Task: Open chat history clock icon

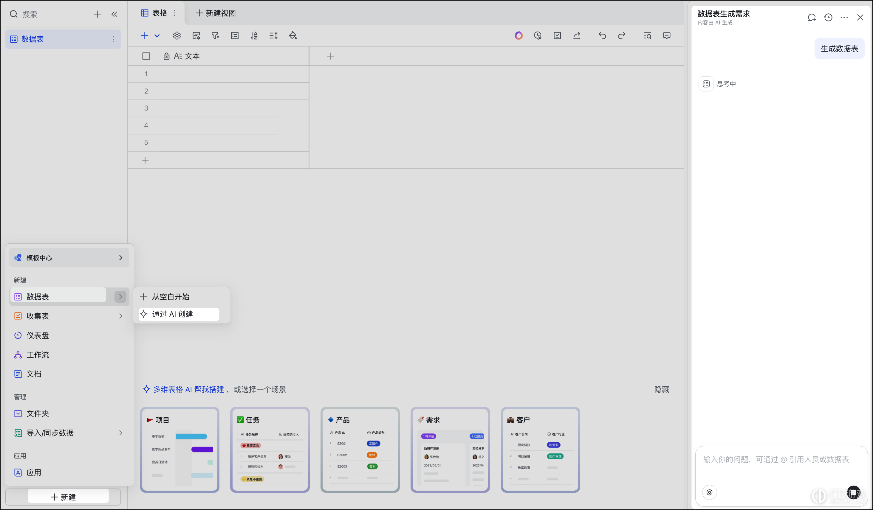Action: [828, 17]
